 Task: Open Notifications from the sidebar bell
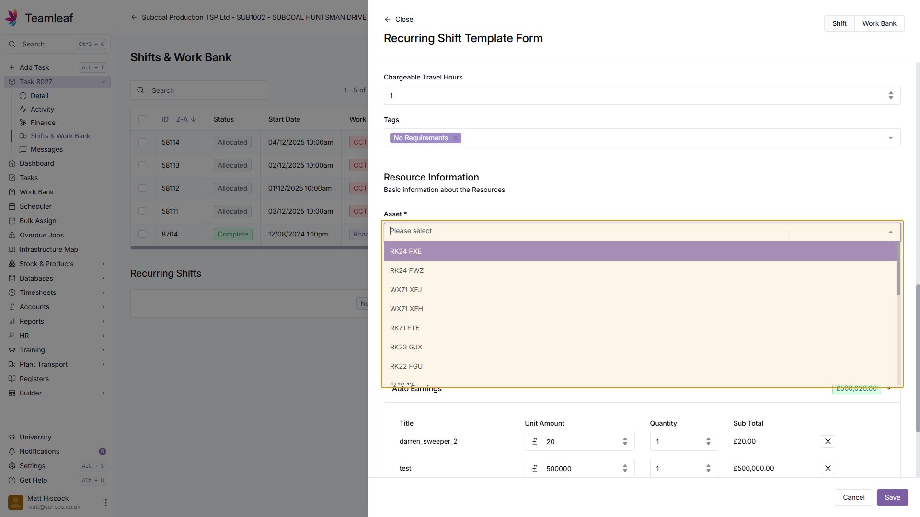click(12, 451)
